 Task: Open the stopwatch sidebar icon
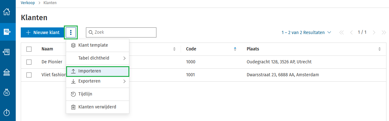click(x=7, y=112)
